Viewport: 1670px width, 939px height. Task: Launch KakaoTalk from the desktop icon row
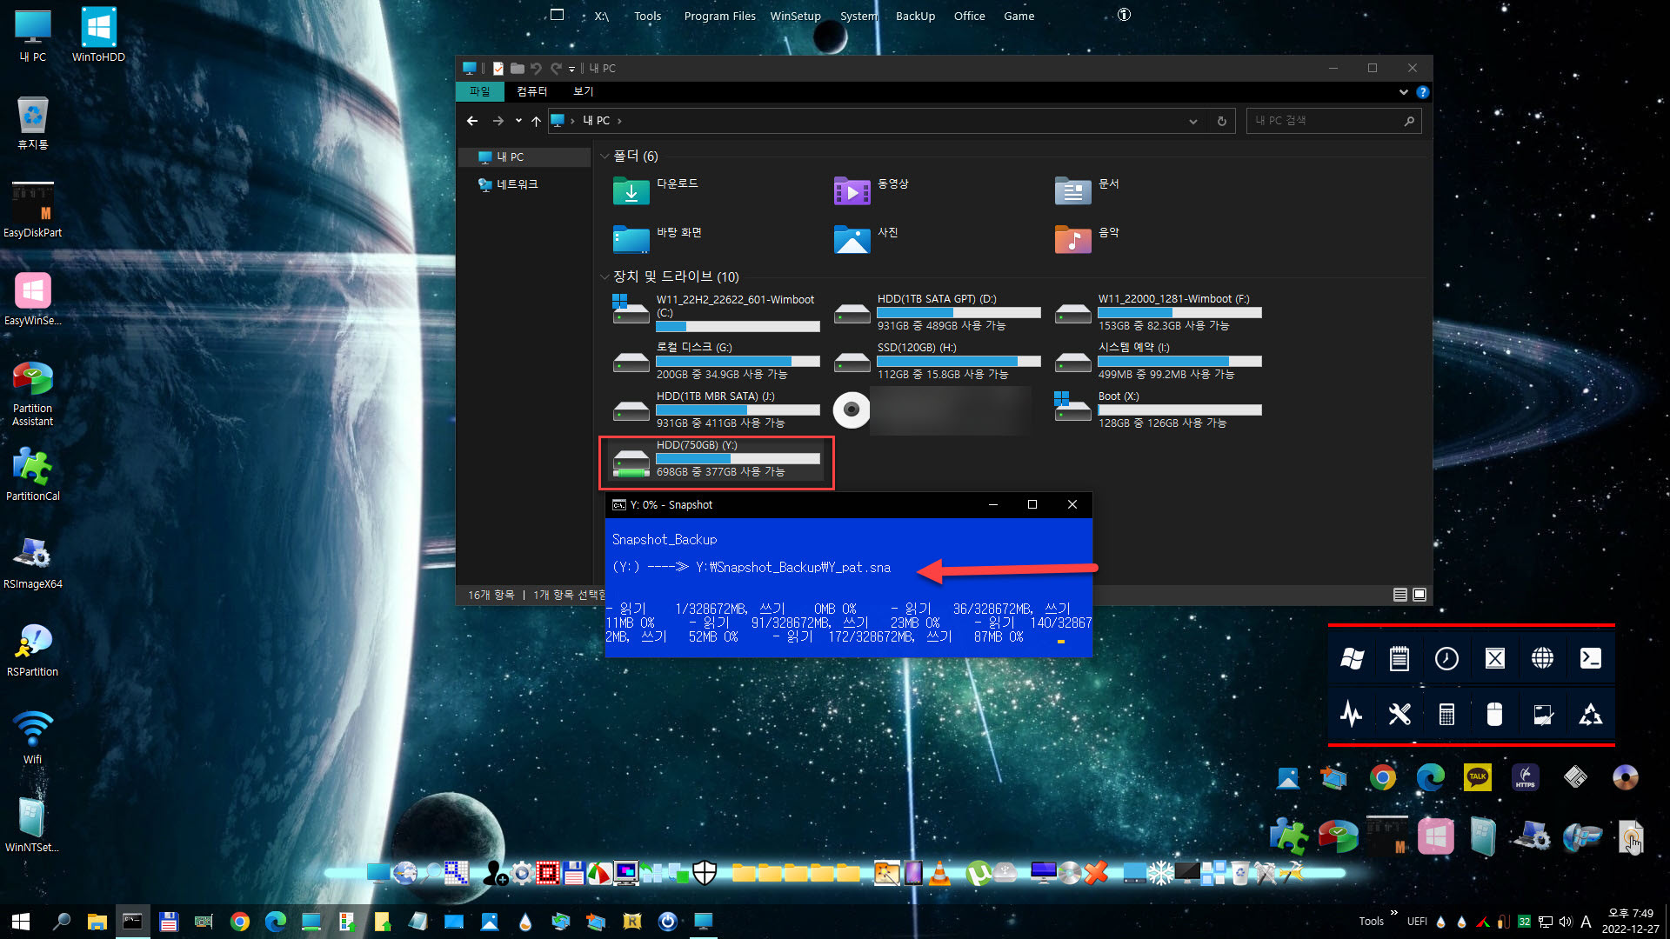[x=1477, y=776]
